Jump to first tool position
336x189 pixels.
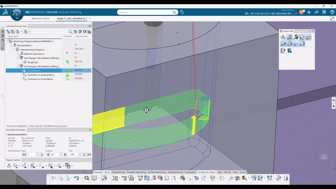(x=24, y=154)
